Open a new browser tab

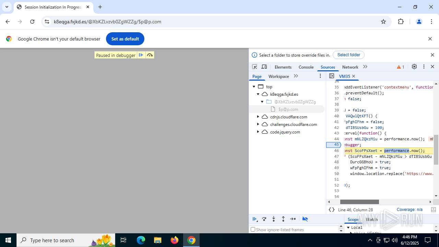100,7
